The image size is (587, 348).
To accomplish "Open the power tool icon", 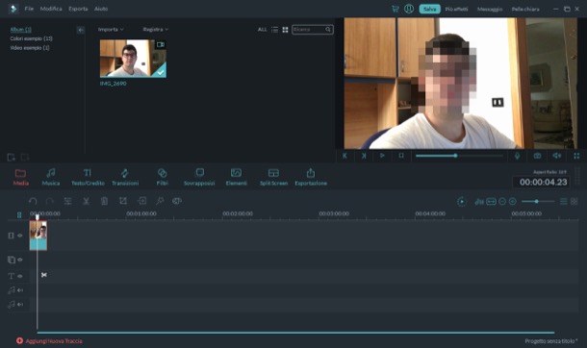I will point(160,201).
